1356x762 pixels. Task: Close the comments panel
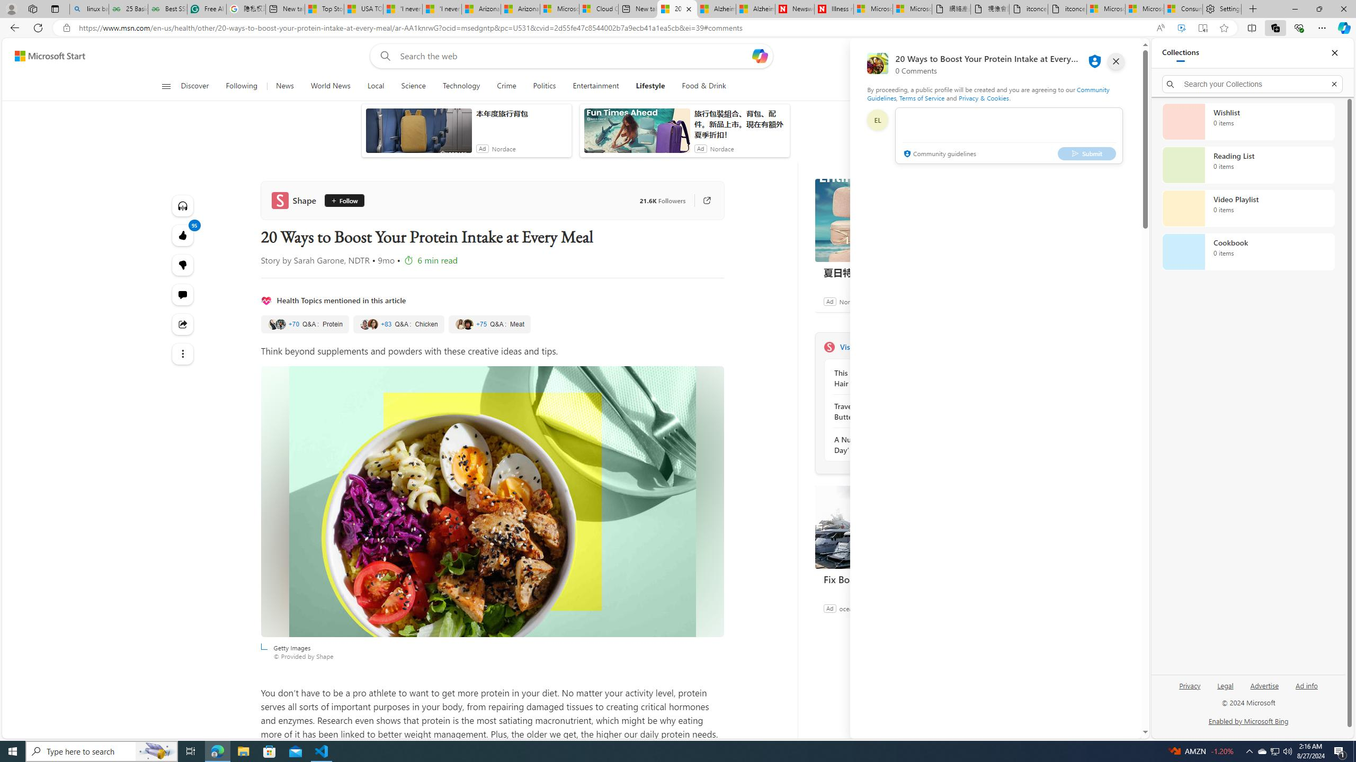(1116, 61)
